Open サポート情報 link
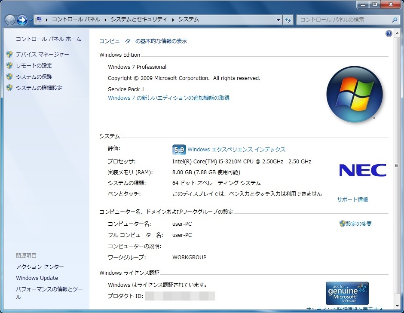This screenshot has width=404, height=313. (352, 199)
